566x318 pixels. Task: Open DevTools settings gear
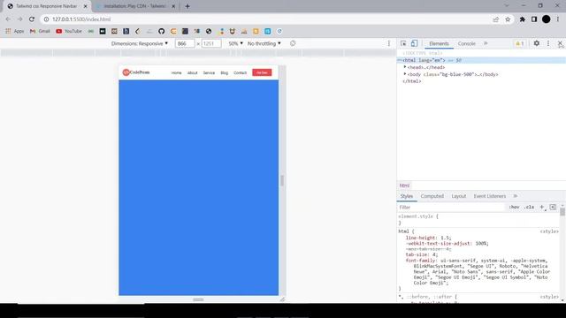pos(537,43)
